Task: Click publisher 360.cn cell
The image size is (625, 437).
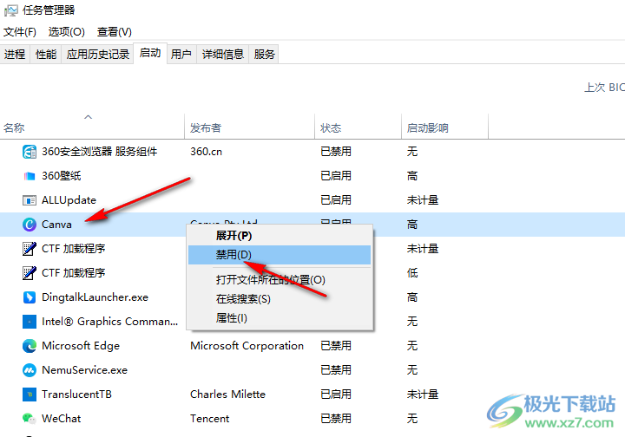Action: click(x=206, y=152)
